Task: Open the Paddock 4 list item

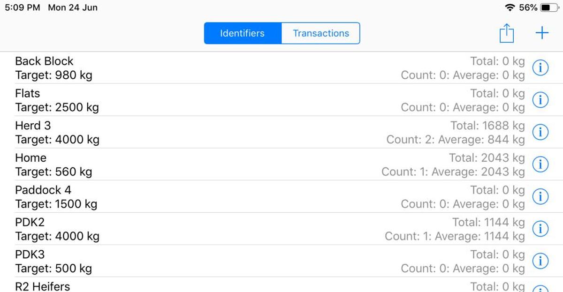Action: tap(188, 197)
